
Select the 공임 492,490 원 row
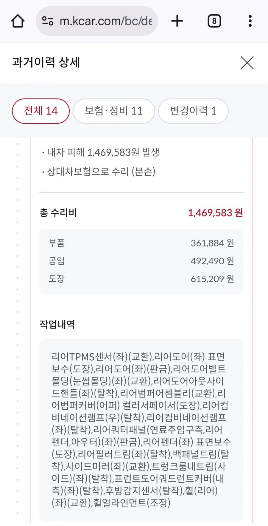[x=141, y=261]
